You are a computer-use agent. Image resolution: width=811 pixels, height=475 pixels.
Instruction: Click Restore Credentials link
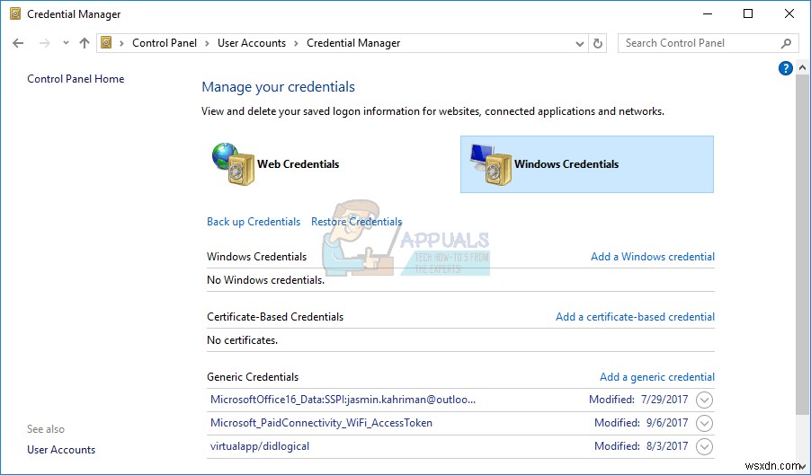click(356, 222)
